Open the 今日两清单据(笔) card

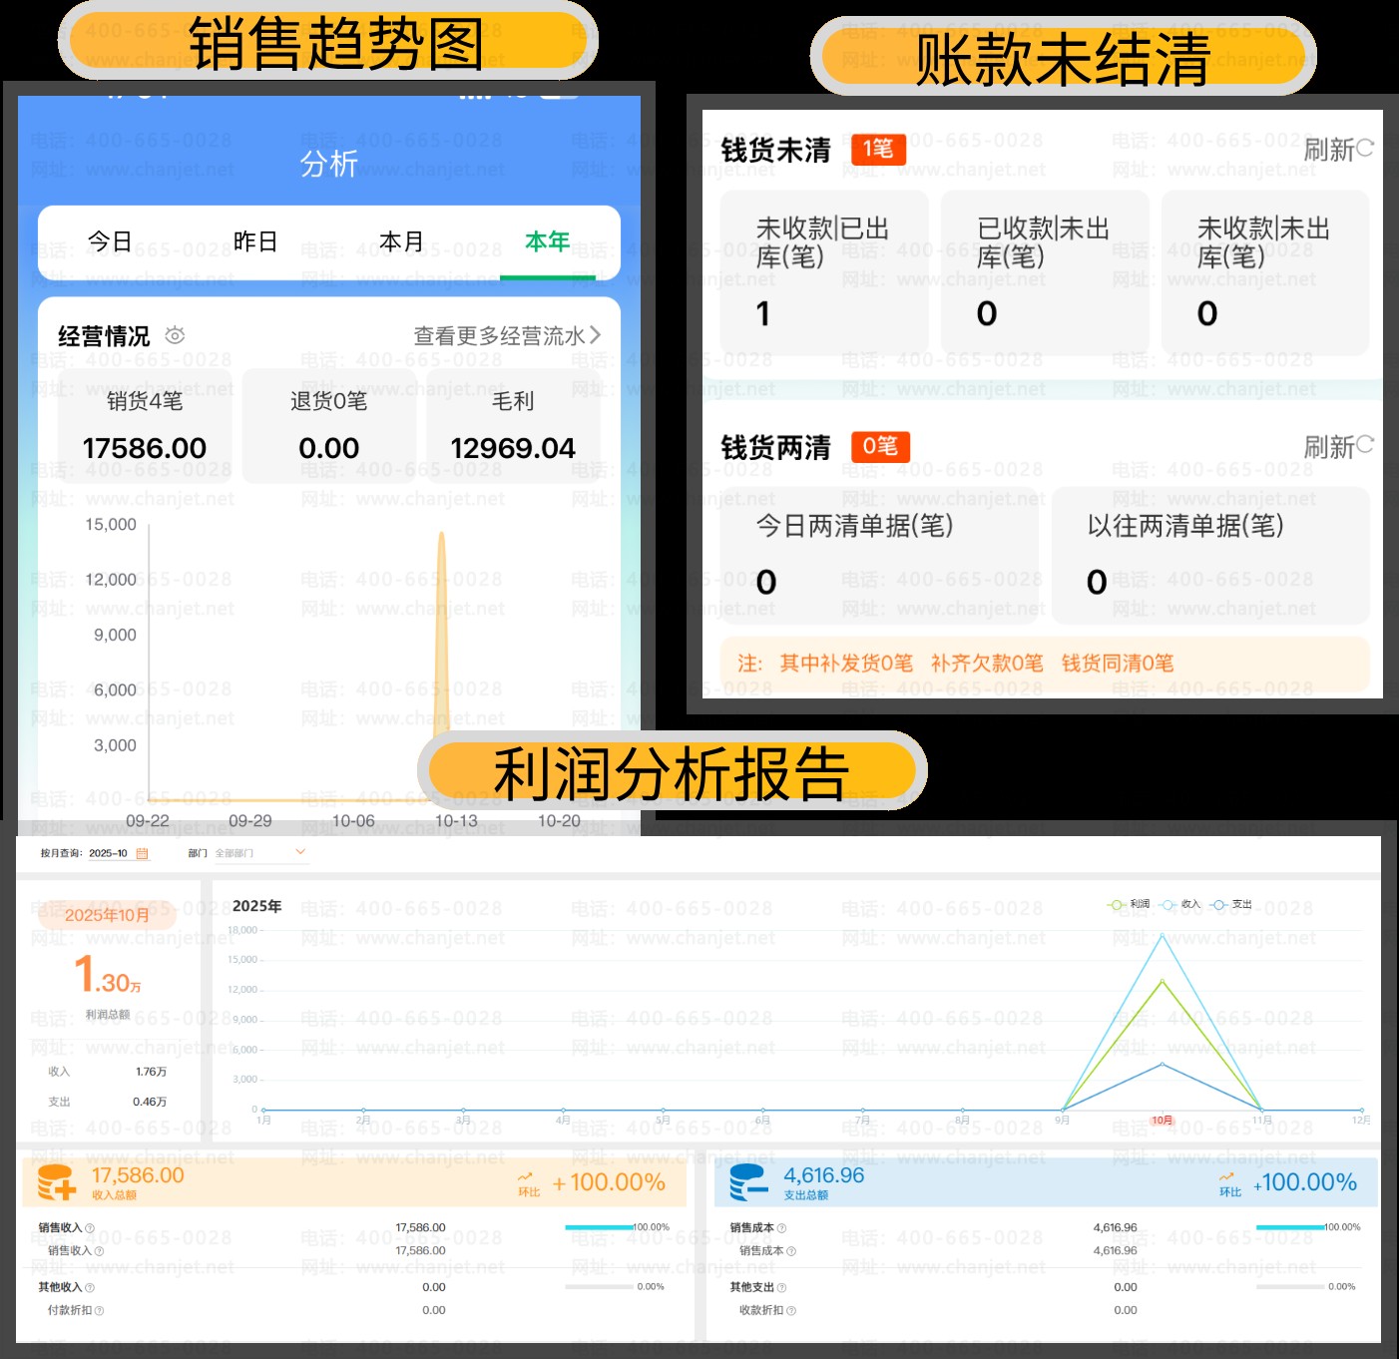tap(879, 556)
